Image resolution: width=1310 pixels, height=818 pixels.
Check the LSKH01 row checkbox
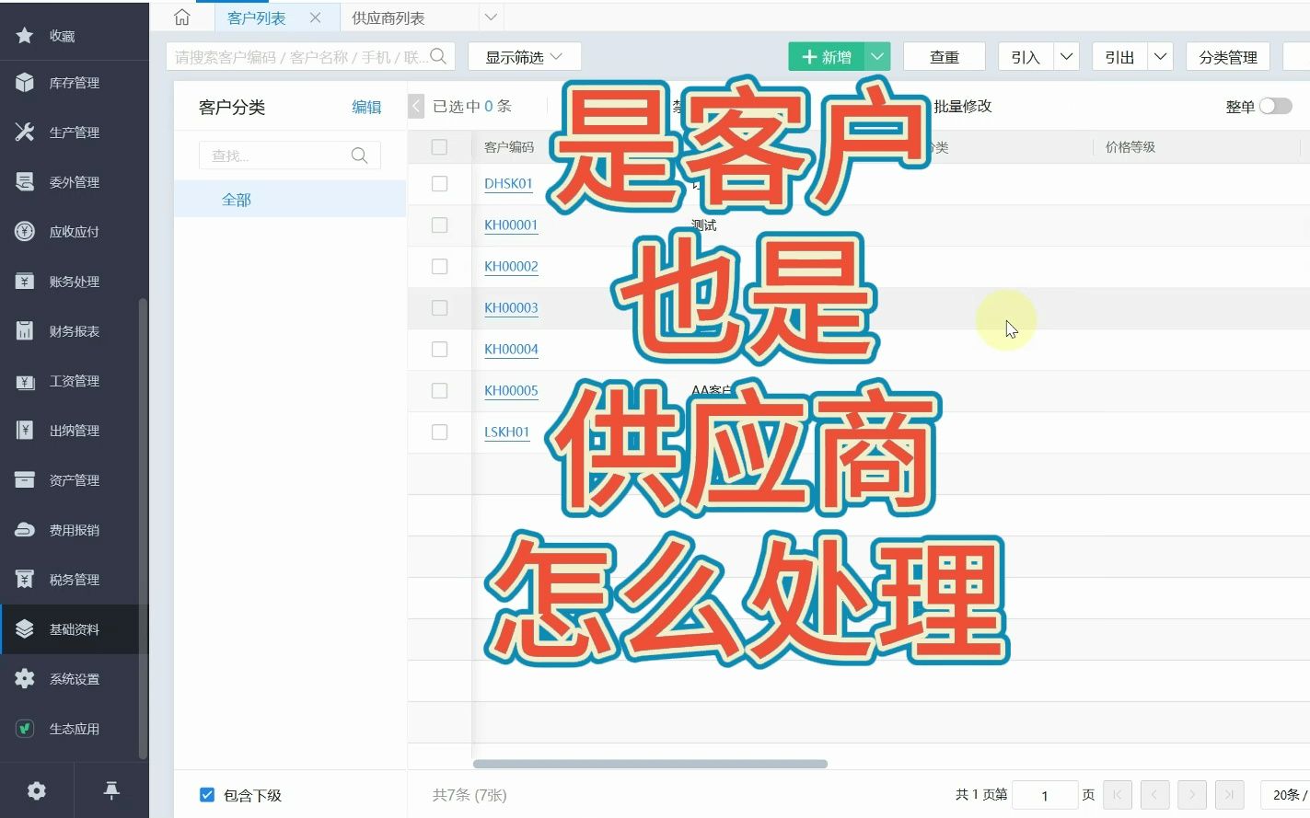click(439, 432)
